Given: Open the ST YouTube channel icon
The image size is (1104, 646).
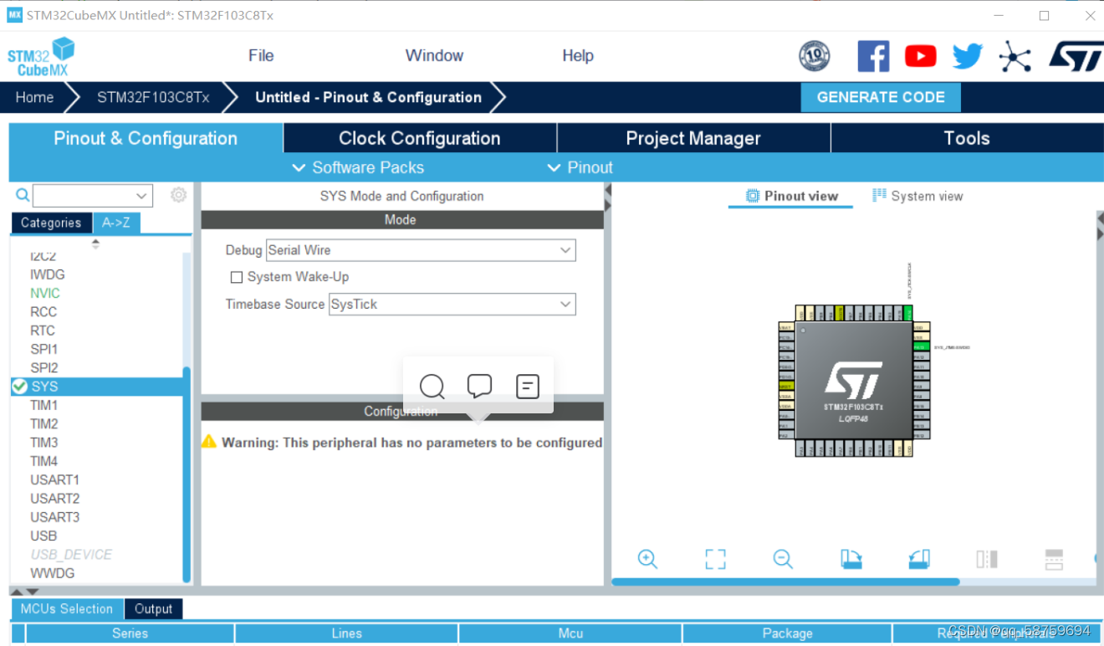Looking at the screenshot, I should [x=920, y=55].
